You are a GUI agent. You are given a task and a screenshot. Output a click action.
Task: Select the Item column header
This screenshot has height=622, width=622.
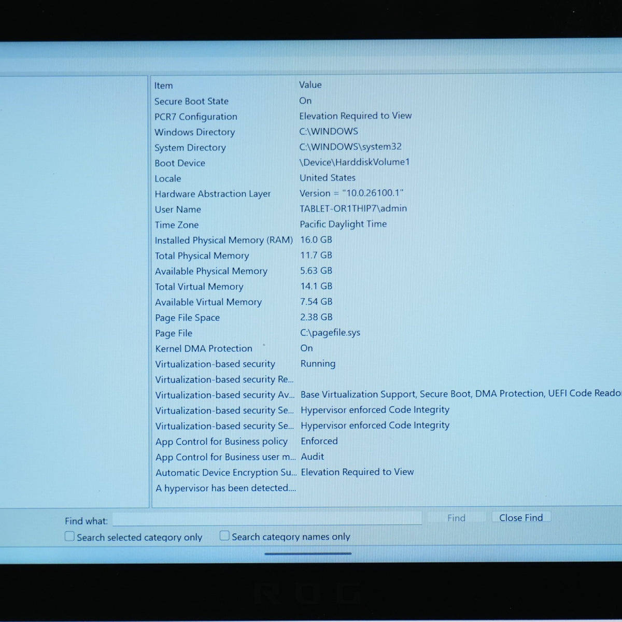pos(163,86)
